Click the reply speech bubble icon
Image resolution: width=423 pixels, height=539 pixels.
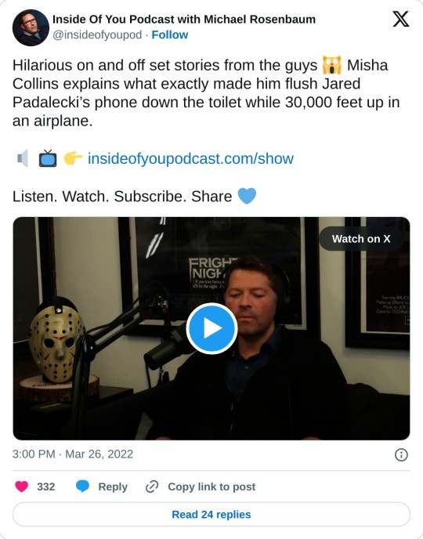(82, 487)
